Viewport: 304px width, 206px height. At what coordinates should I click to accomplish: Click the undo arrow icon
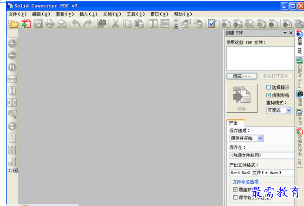pos(76,24)
